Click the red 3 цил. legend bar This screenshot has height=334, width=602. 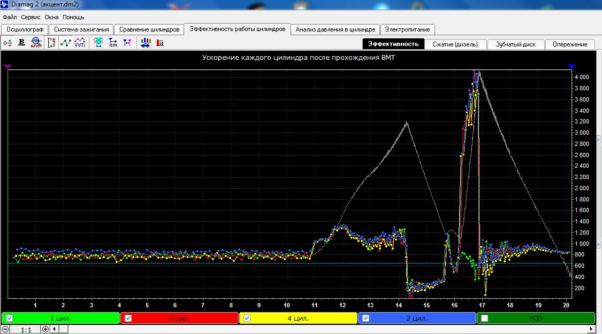tap(179, 319)
